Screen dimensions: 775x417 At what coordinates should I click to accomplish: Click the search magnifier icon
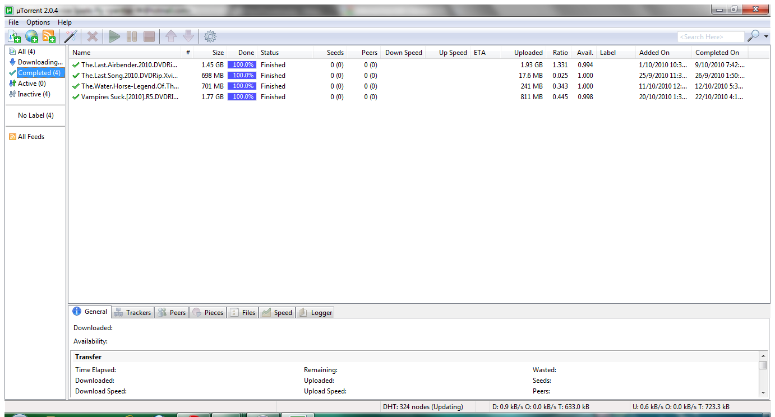click(x=754, y=36)
